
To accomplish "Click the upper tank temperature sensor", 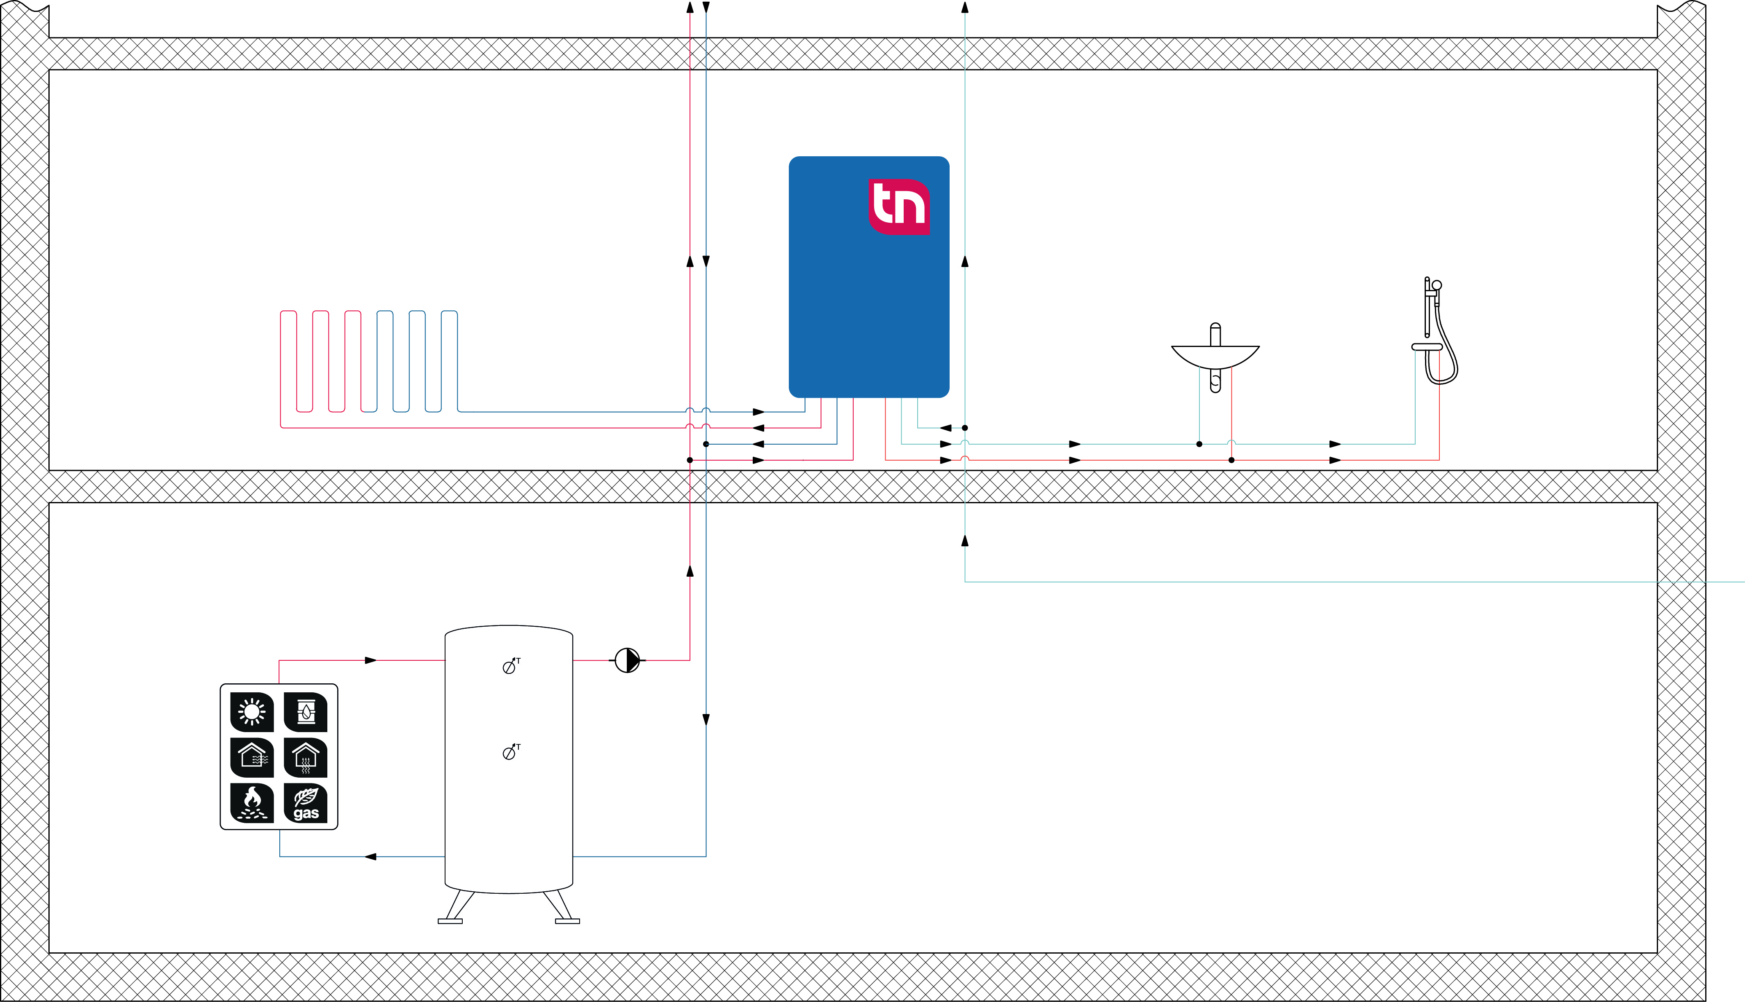I will pyautogui.click(x=511, y=666).
